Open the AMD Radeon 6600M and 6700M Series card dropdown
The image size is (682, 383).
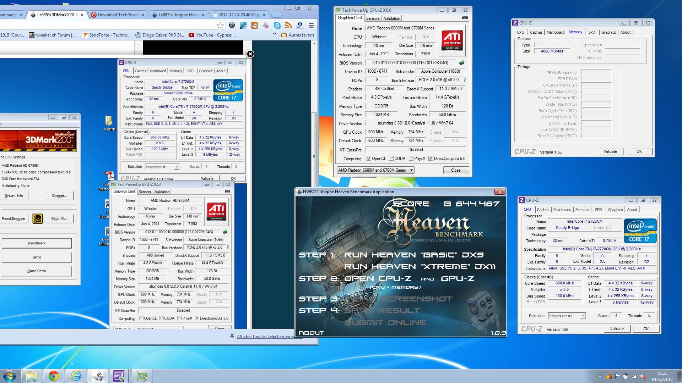(x=375, y=170)
